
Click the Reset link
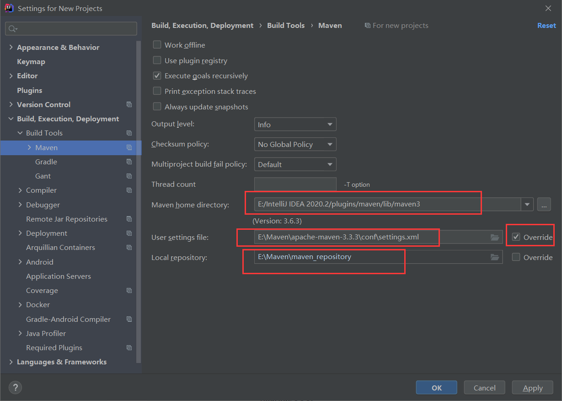point(546,26)
